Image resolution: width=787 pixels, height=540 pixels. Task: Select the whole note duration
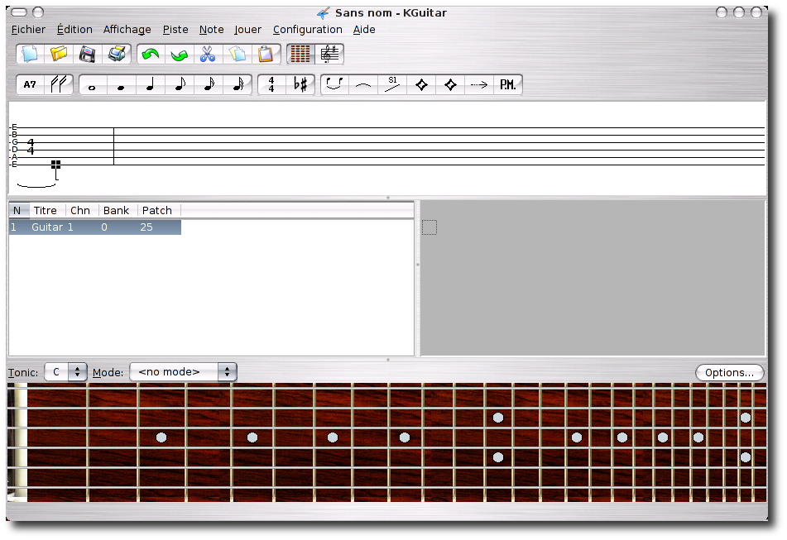coord(92,85)
